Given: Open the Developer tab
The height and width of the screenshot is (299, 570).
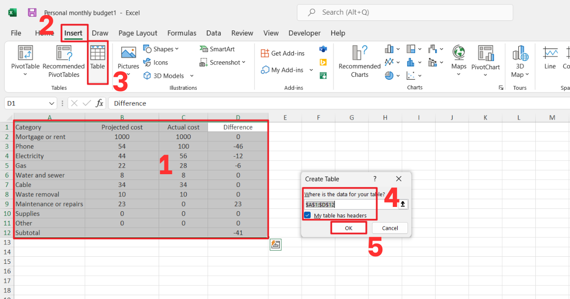Looking at the screenshot, I should click(x=304, y=33).
